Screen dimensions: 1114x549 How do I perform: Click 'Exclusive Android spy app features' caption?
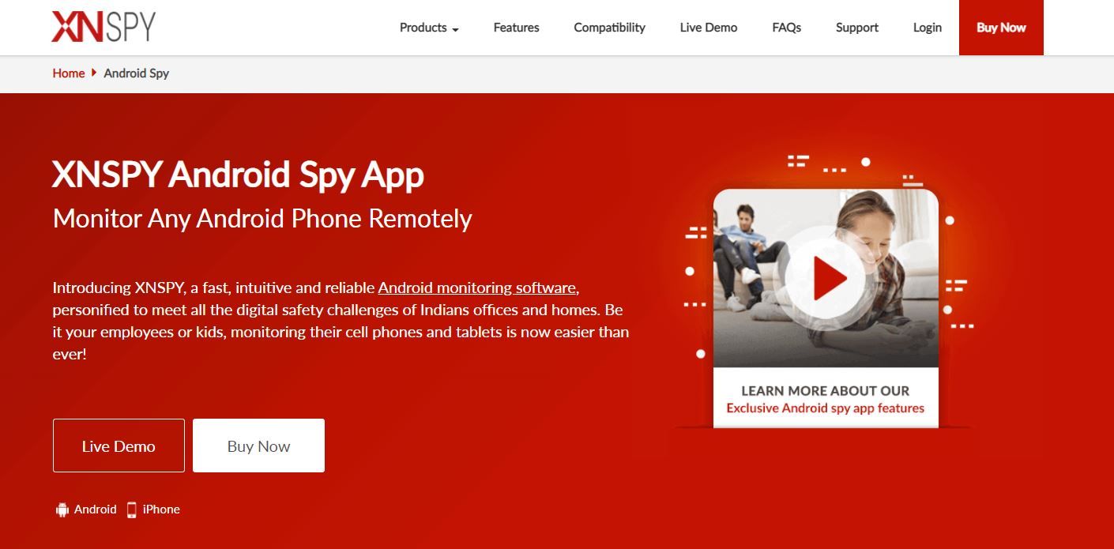(826, 408)
